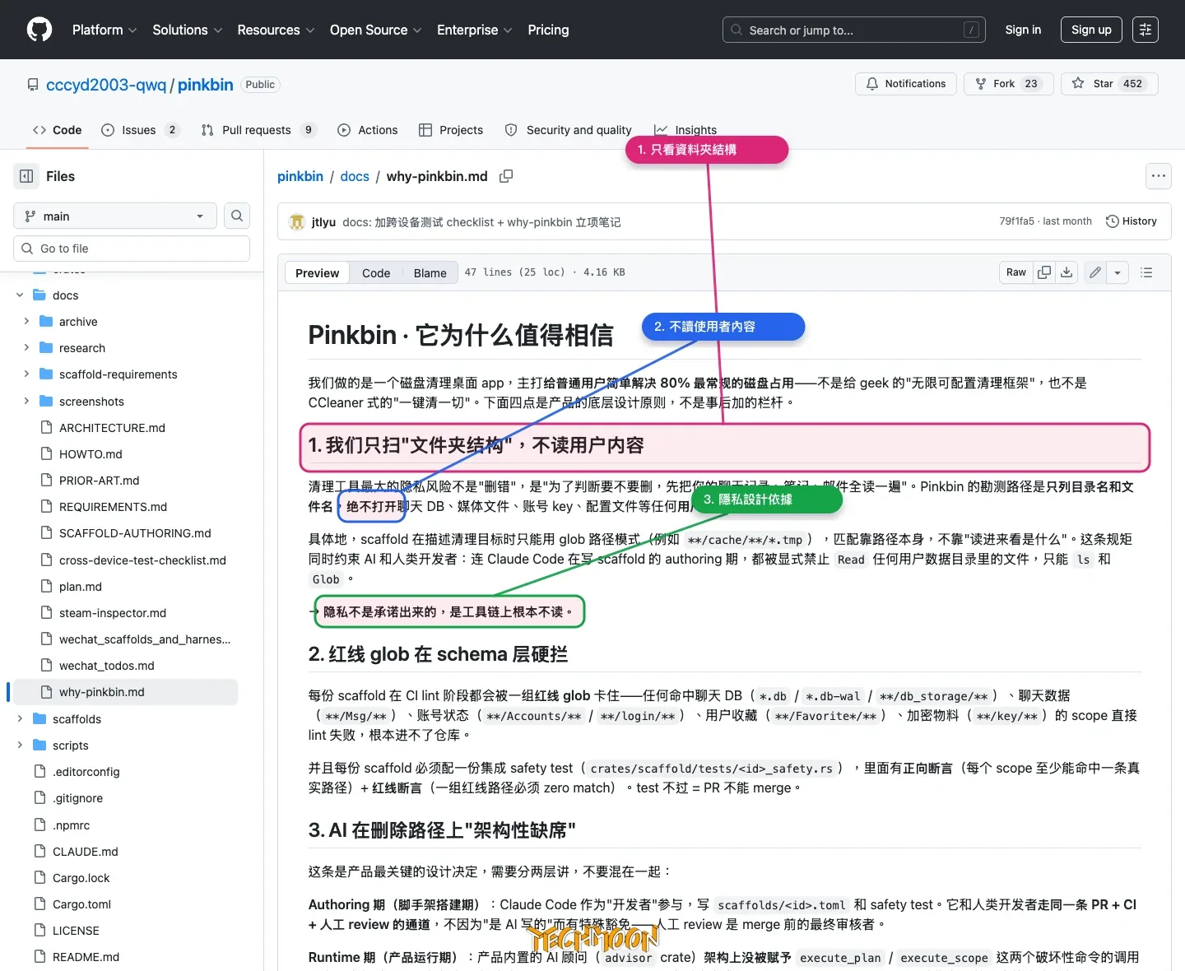Image resolution: width=1185 pixels, height=971 pixels.
Task: Switch to Code view of file
Action: click(376, 273)
